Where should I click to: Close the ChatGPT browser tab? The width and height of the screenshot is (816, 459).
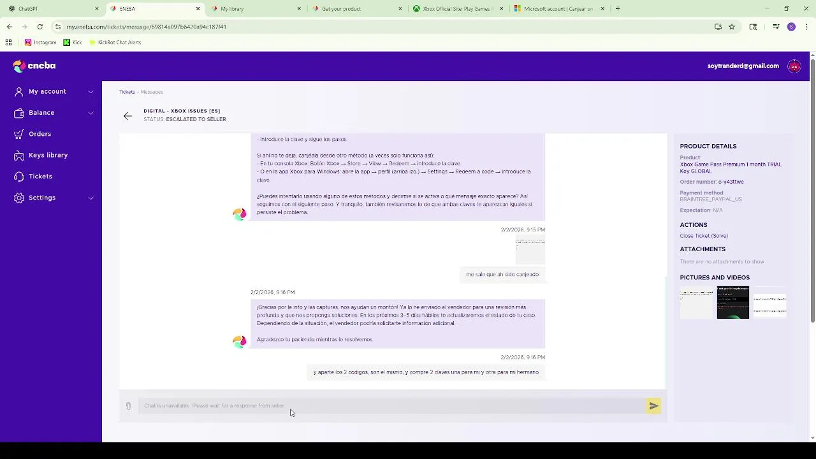tap(97, 9)
